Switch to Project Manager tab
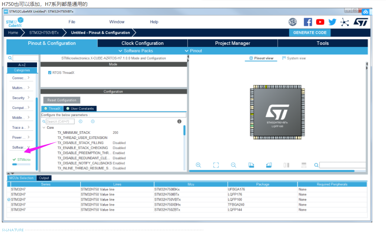The width and height of the screenshot is (386, 235). click(x=233, y=43)
